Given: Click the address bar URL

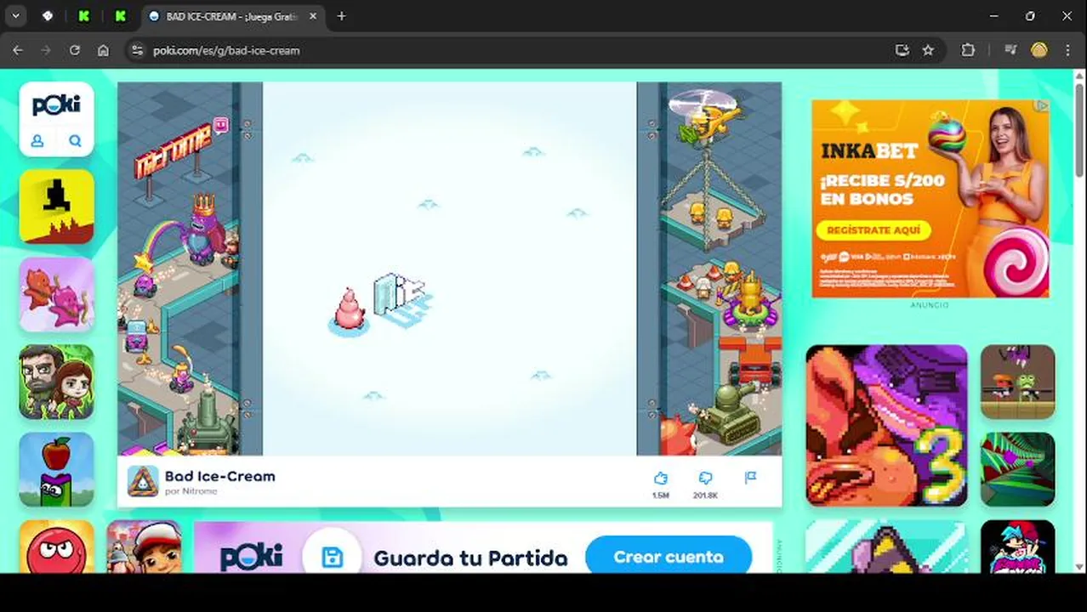Looking at the screenshot, I should tap(226, 50).
